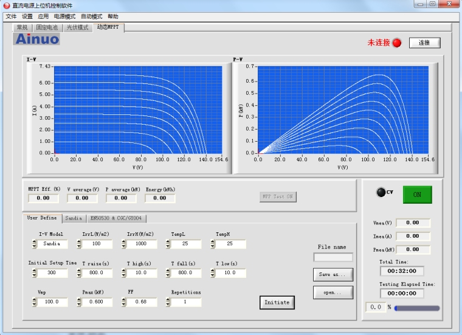
Task: Click the Ainuo logo
Action: [37, 39]
